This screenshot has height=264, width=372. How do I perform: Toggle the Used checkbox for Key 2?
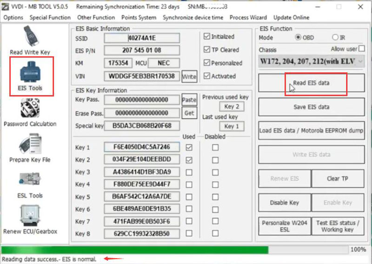pyautogui.click(x=189, y=160)
